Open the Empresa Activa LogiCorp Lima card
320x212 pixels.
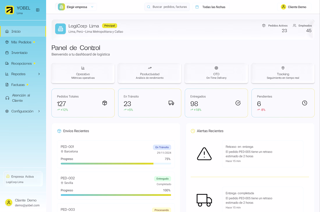23,179
